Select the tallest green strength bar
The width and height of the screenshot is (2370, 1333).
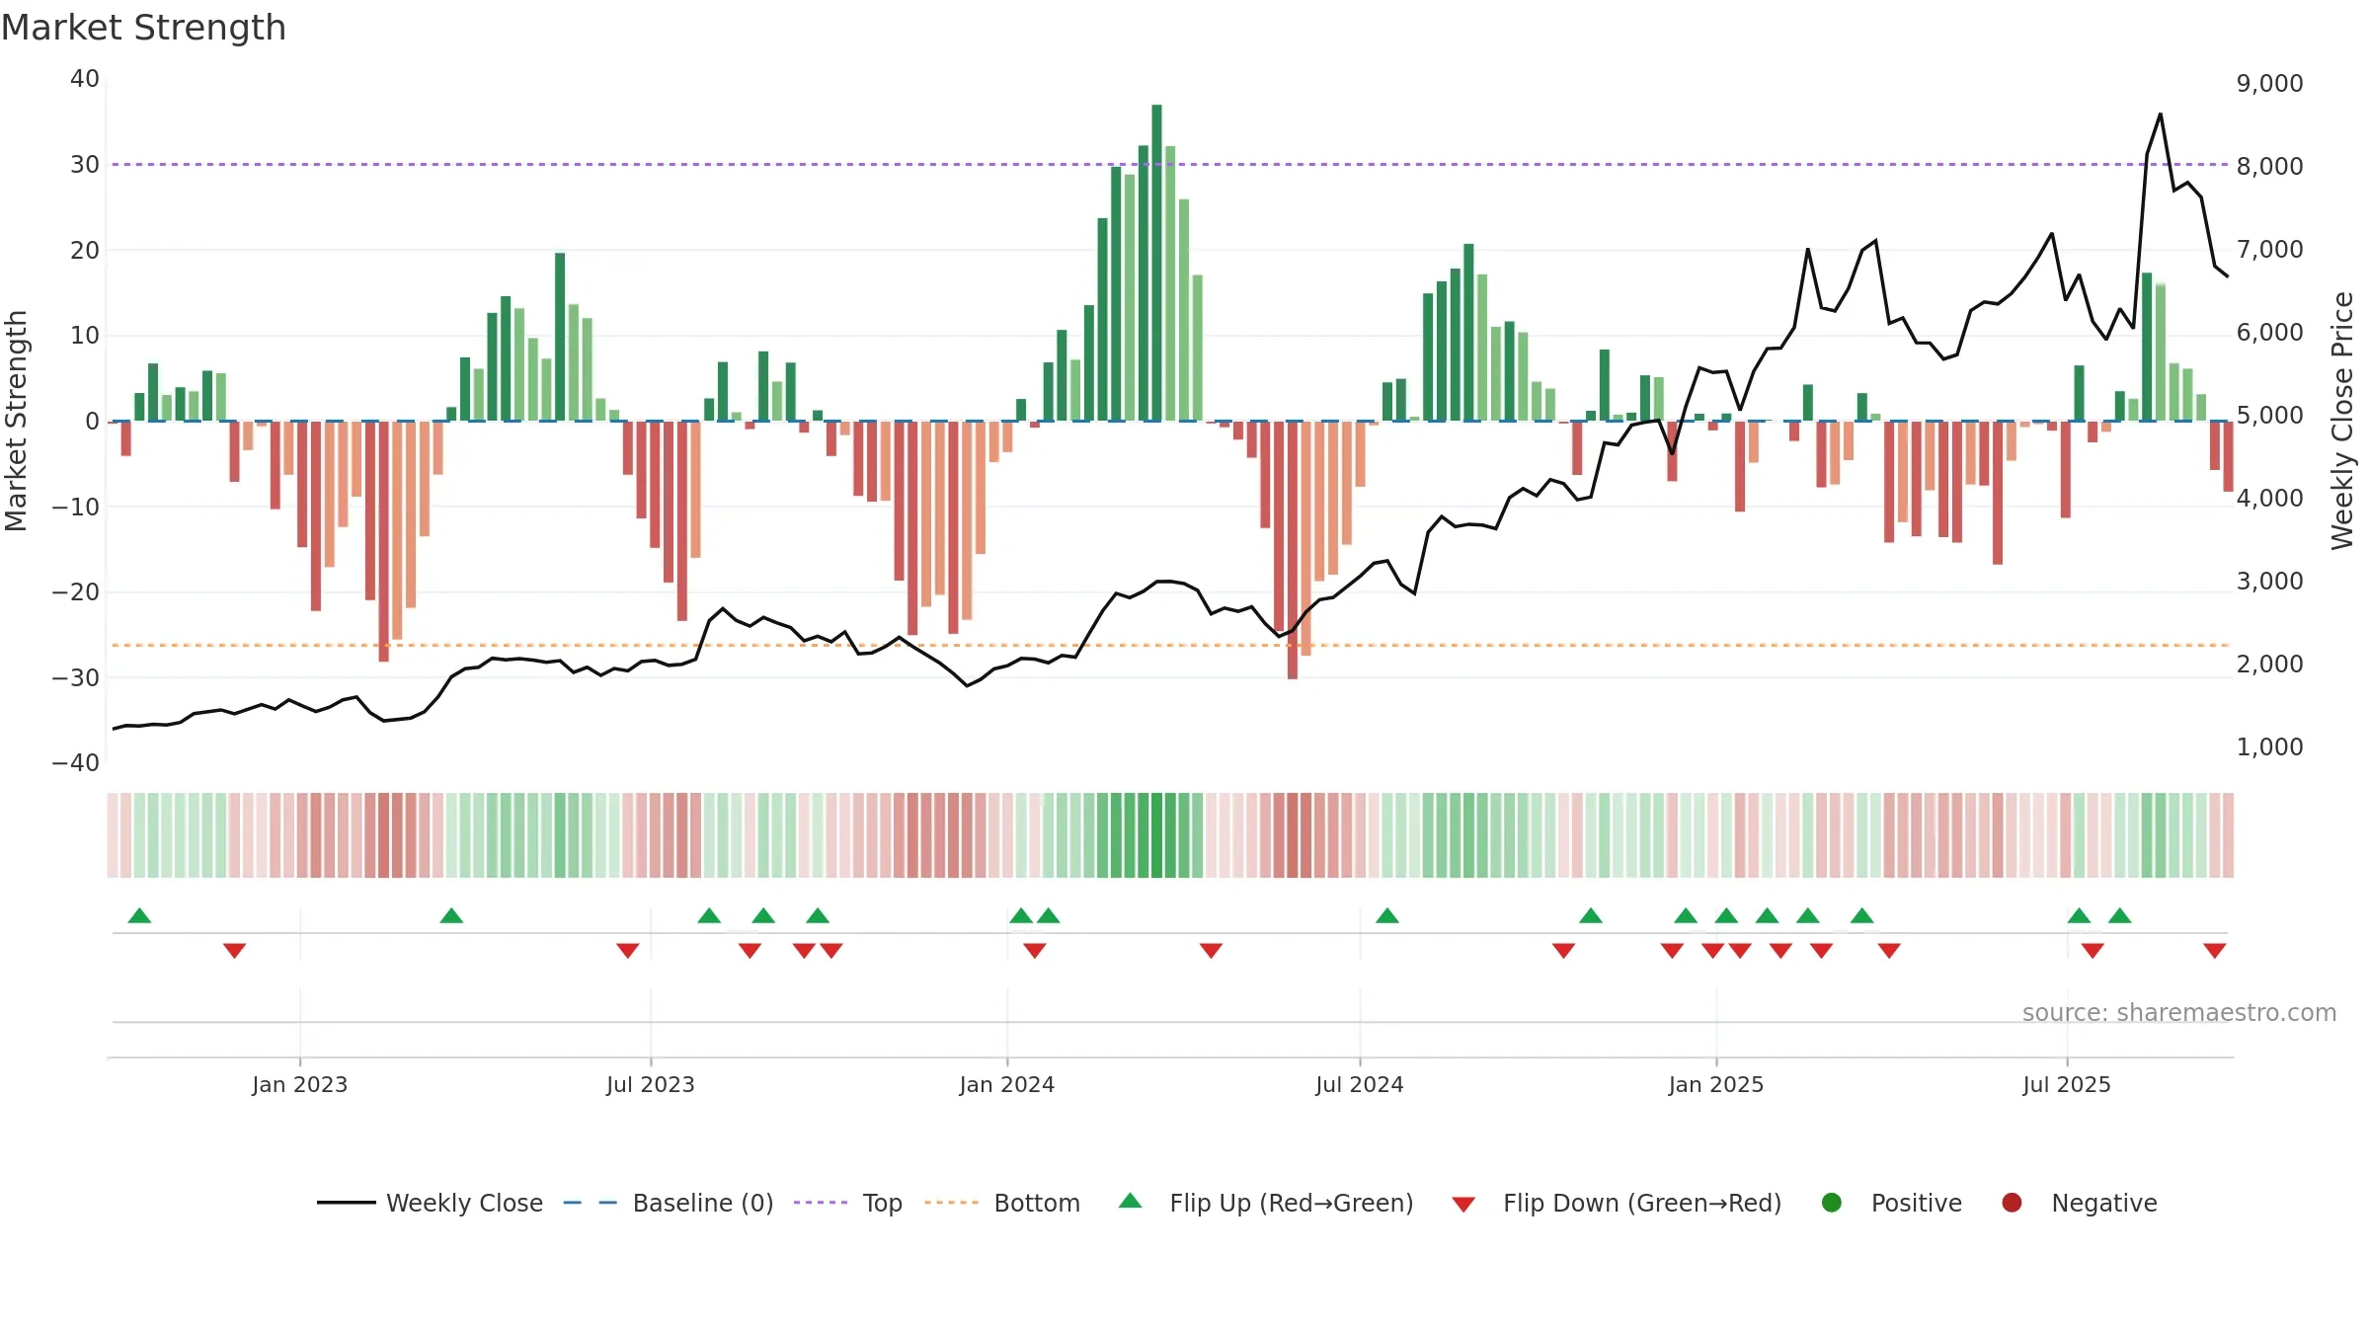pos(1156,263)
